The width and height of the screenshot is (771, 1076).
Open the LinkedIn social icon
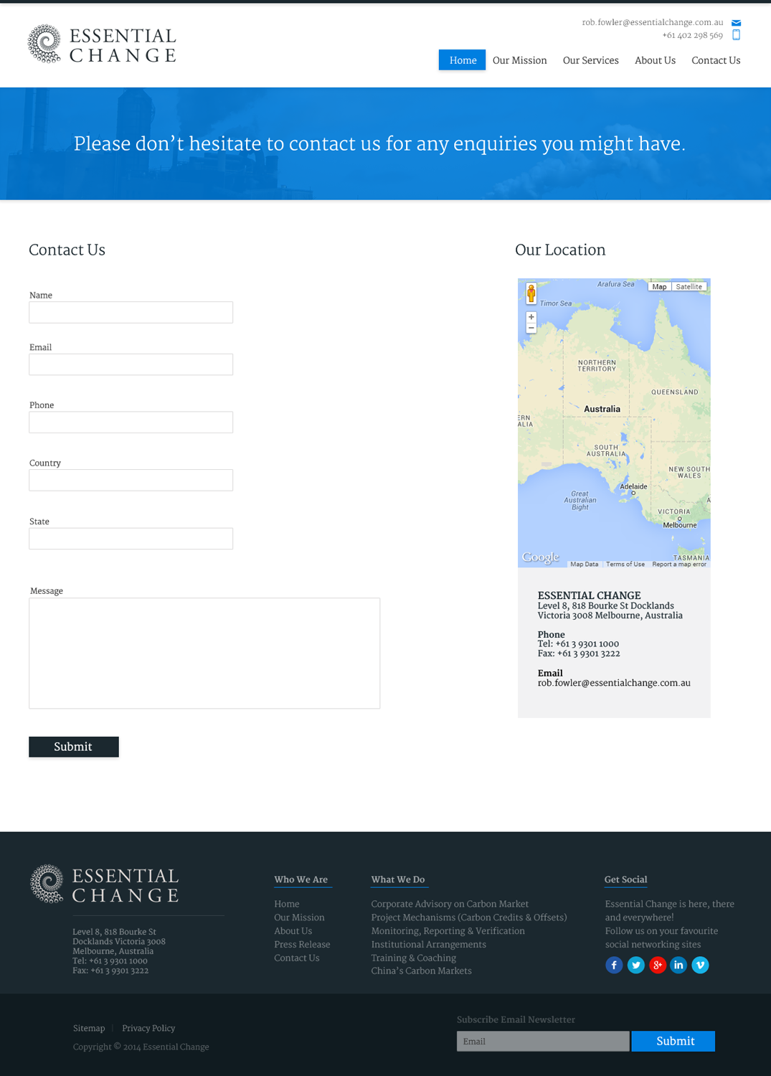678,965
